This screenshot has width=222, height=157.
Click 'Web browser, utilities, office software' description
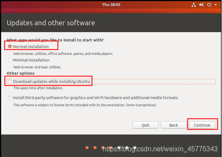[x=63, y=54]
